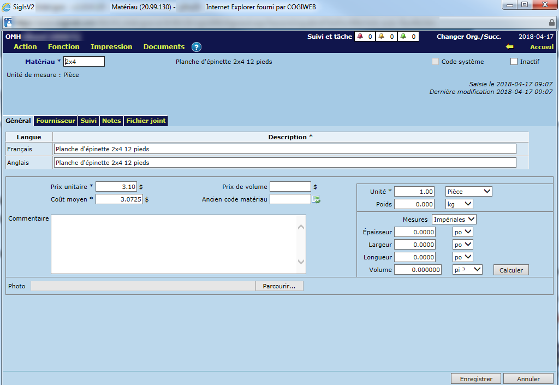Click the padlock security icon
The width and height of the screenshot is (559, 385).
[551, 22]
